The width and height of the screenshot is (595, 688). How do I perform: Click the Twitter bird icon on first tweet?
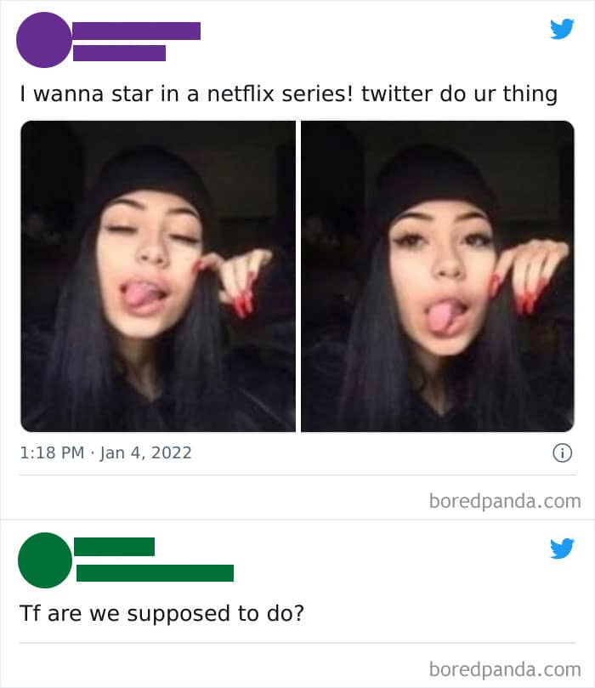pyautogui.click(x=562, y=29)
